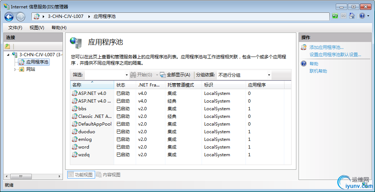
Task: Open the 分组依据 combo box
Action: 244,75
